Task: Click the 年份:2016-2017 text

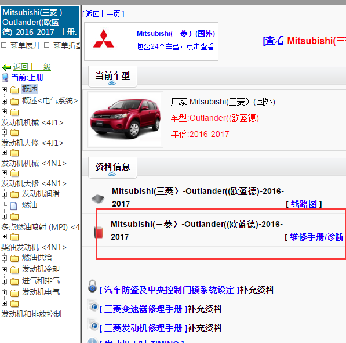Action: tap(200, 134)
